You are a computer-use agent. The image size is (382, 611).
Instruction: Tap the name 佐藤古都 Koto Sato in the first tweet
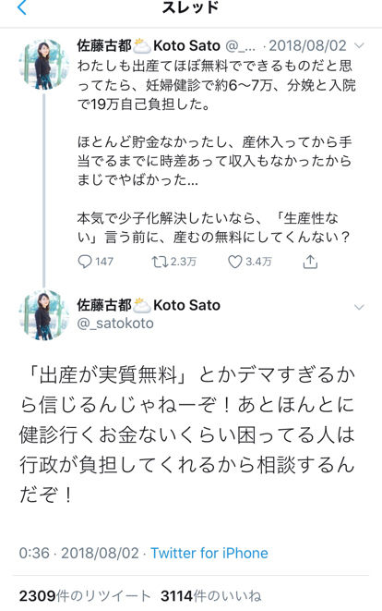(x=149, y=45)
